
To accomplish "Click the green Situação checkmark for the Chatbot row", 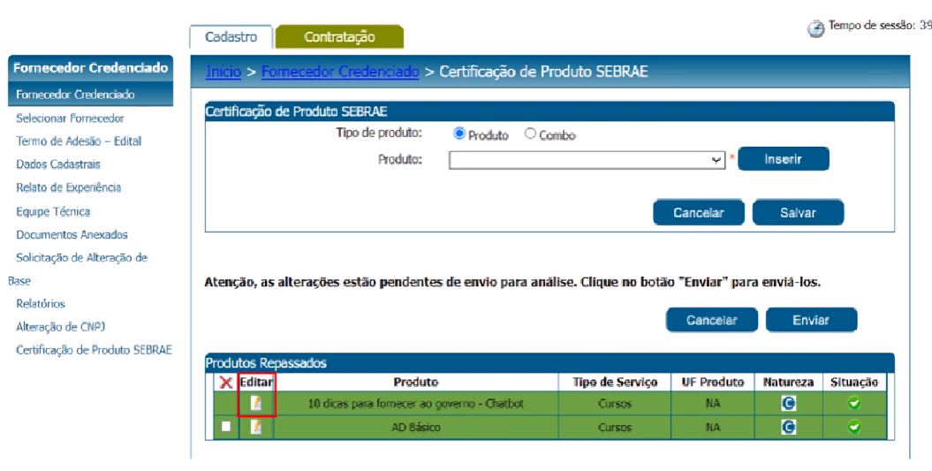I will 854,404.
